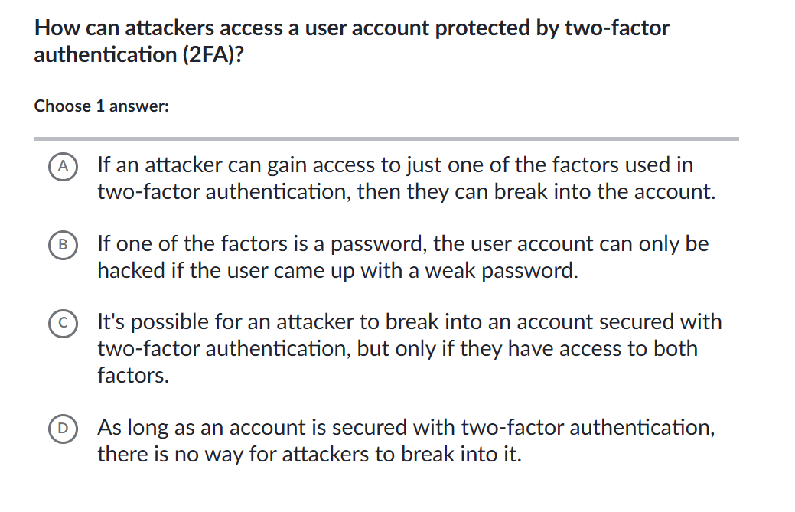This screenshot has height=512, width=795.
Task: Choose answer starting 'As long as an account'
Action: [406, 427]
